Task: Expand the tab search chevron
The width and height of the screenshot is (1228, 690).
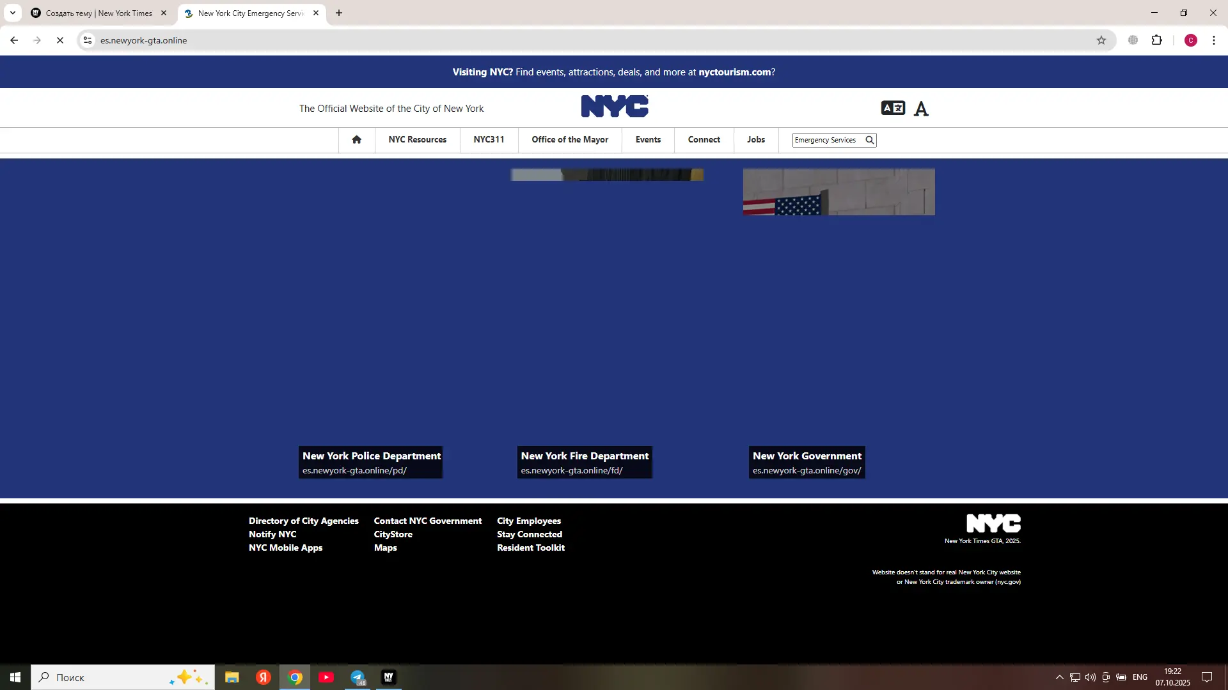Action: [x=12, y=13]
